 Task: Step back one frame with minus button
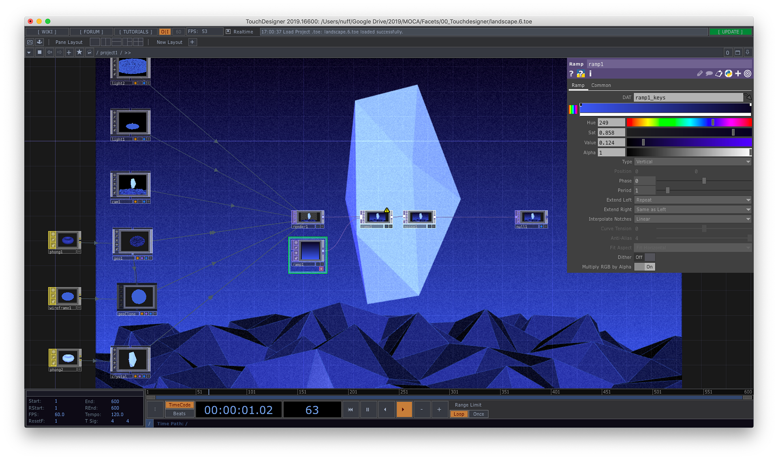tap(421, 410)
